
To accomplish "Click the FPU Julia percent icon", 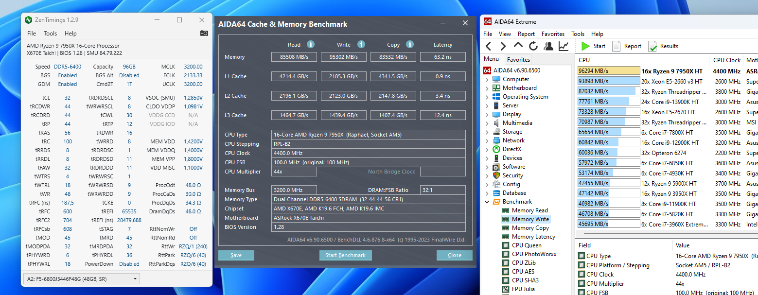I will click(x=506, y=289).
